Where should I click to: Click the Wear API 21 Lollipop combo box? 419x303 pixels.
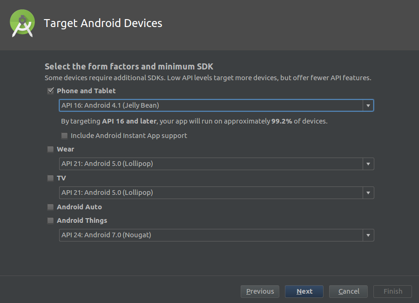point(216,164)
